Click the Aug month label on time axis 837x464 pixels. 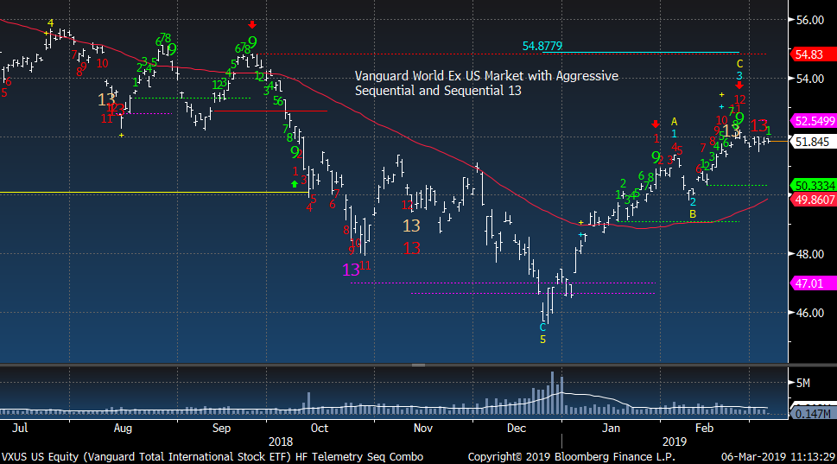coord(123,429)
